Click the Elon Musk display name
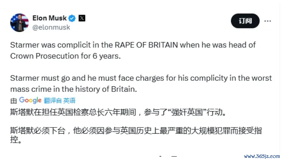 49,18
